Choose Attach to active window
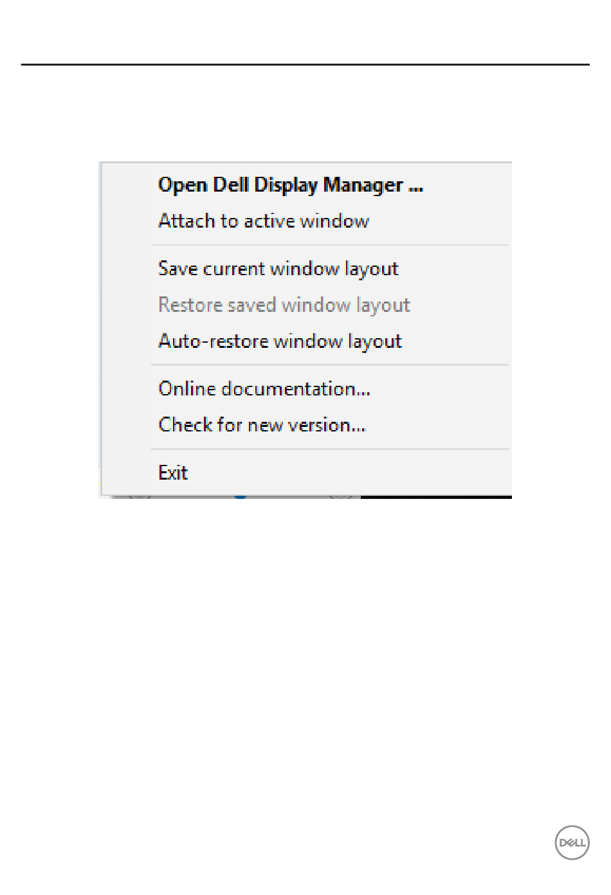611x895 pixels. coord(264,221)
